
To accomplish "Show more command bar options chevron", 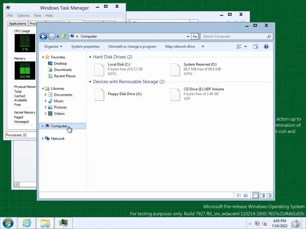I will coord(203,47).
